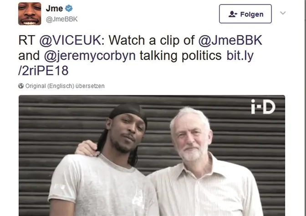Click the i-D logo on the video
The width and height of the screenshot is (306, 216).
point(263,106)
